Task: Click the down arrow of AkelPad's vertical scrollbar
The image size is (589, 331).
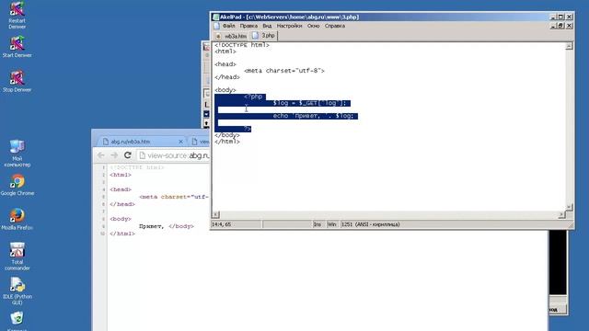Action: point(570,207)
